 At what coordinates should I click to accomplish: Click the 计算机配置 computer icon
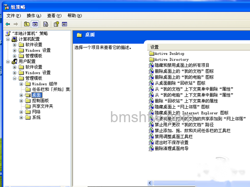[14, 39]
